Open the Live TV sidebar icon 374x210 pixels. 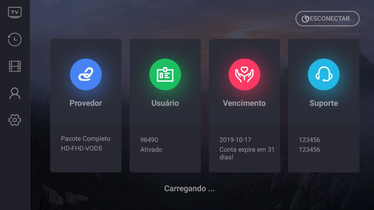[x=15, y=12]
